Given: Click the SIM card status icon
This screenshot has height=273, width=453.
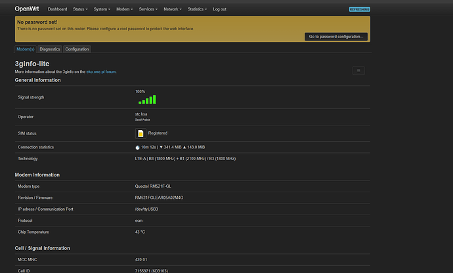Looking at the screenshot, I should click(x=140, y=133).
